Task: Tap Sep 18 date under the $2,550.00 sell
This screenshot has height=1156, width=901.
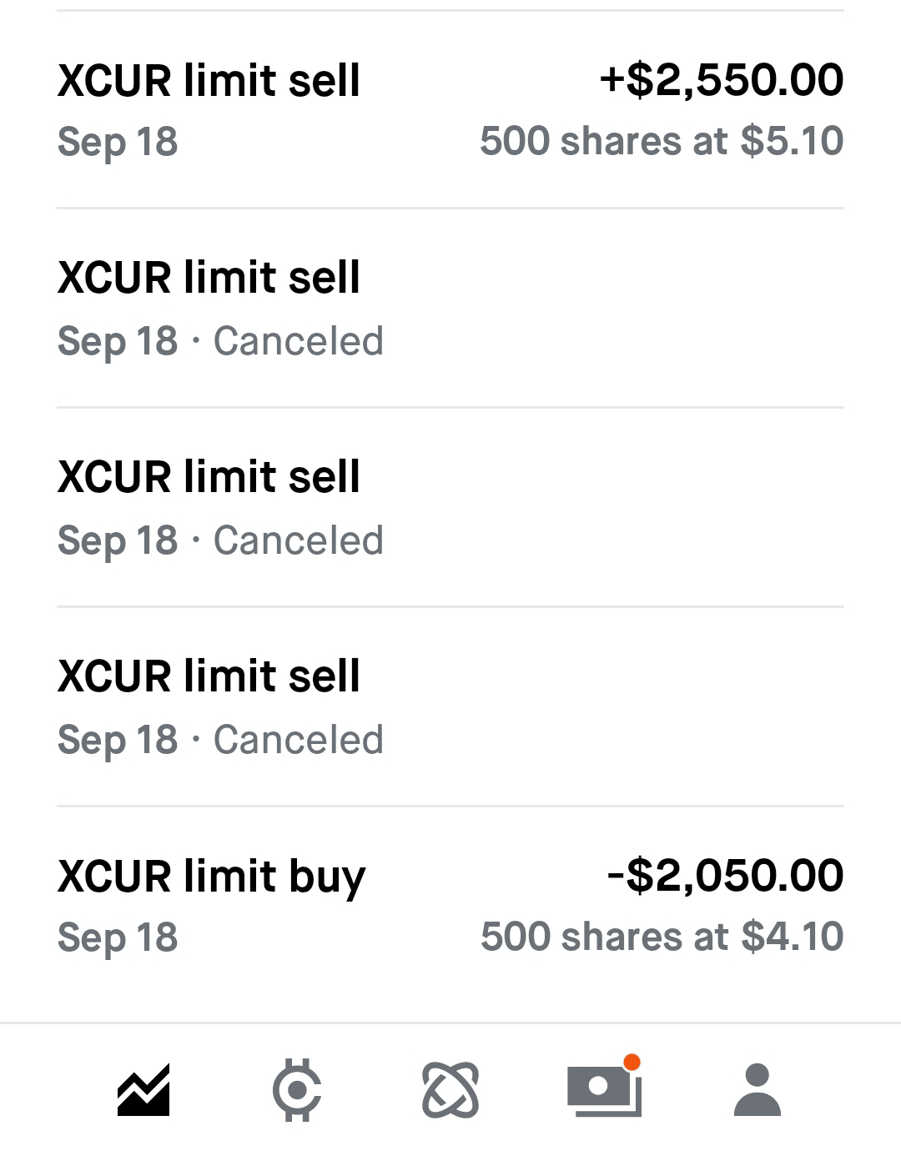Action: click(118, 142)
